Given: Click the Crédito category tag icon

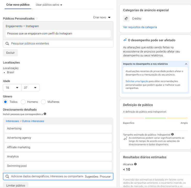Looking at the screenshot, I should [126, 19].
